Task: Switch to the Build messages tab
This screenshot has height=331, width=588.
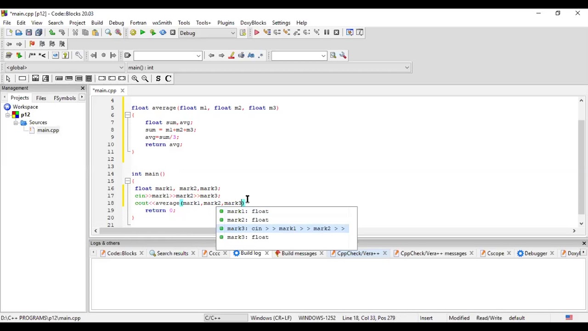Action: pos(299,253)
